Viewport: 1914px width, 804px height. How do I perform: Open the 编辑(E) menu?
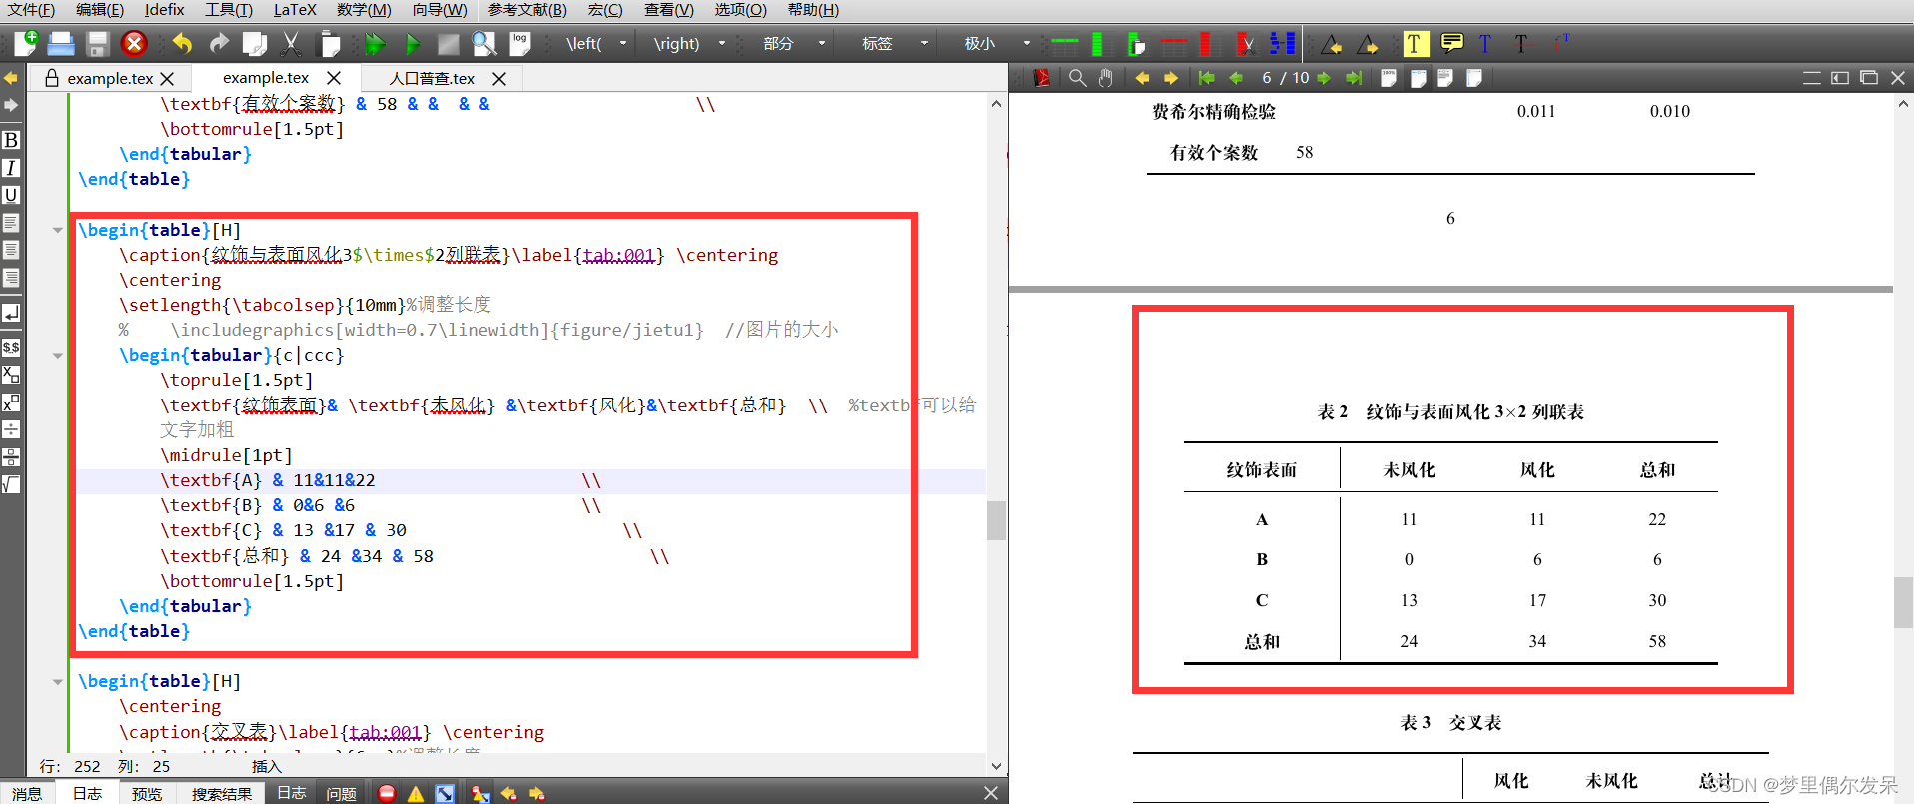coord(100,10)
